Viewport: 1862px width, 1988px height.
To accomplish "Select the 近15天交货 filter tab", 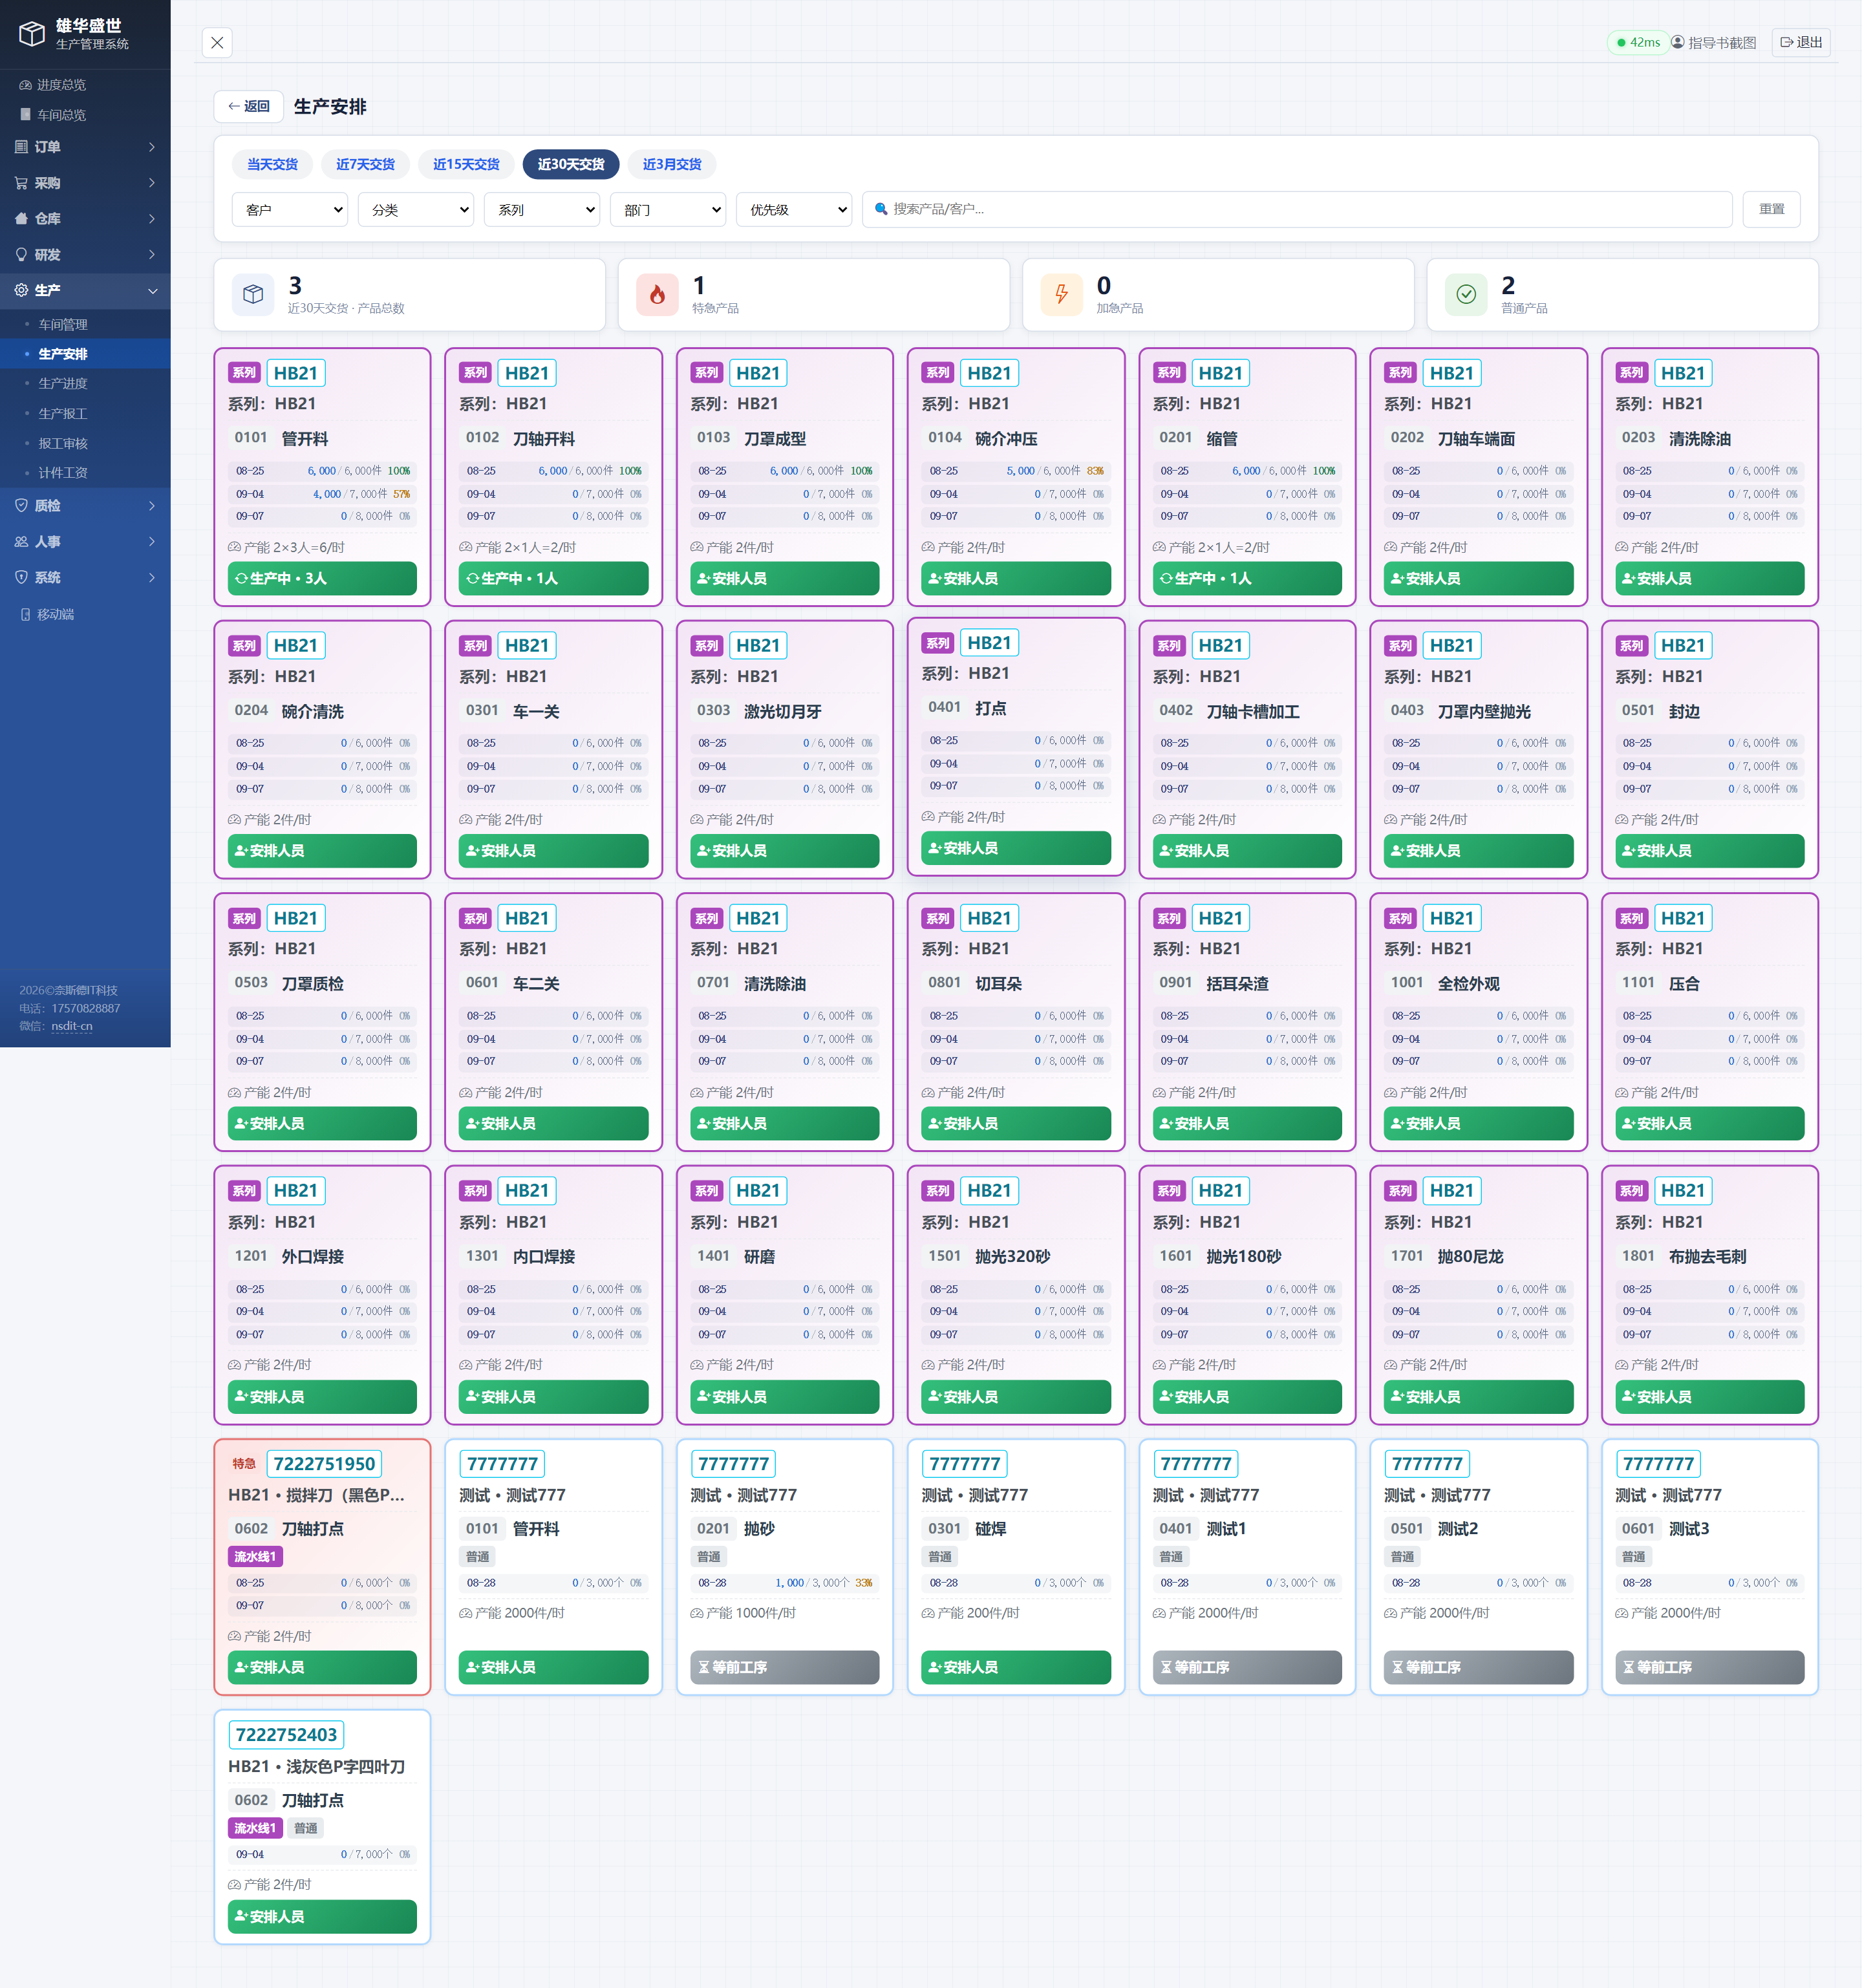I will click(x=466, y=165).
